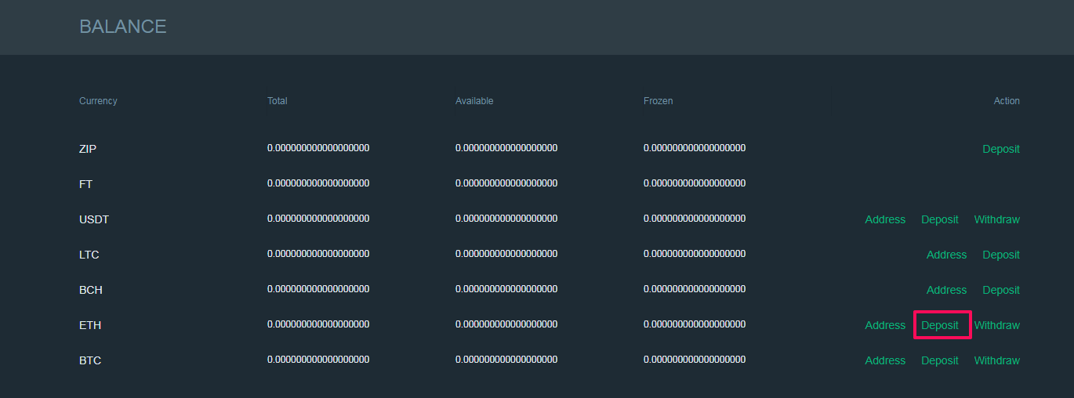Click the BALANCE page heading
The width and height of the screenshot is (1074, 398).
pos(122,27)
